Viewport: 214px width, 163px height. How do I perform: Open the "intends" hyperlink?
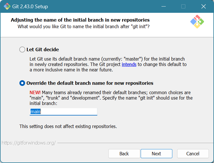129,64
